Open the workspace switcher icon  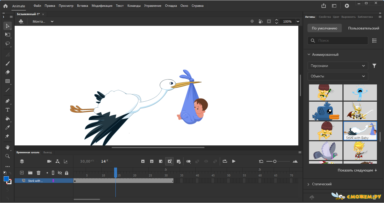334,6
